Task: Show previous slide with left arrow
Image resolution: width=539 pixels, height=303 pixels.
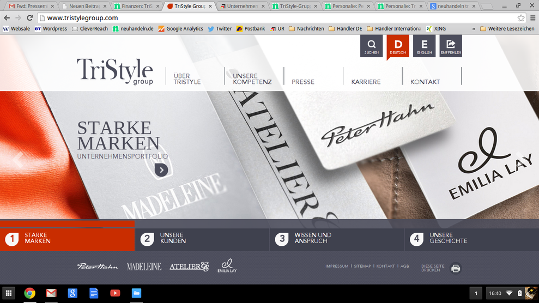Action: coord(17,160)
